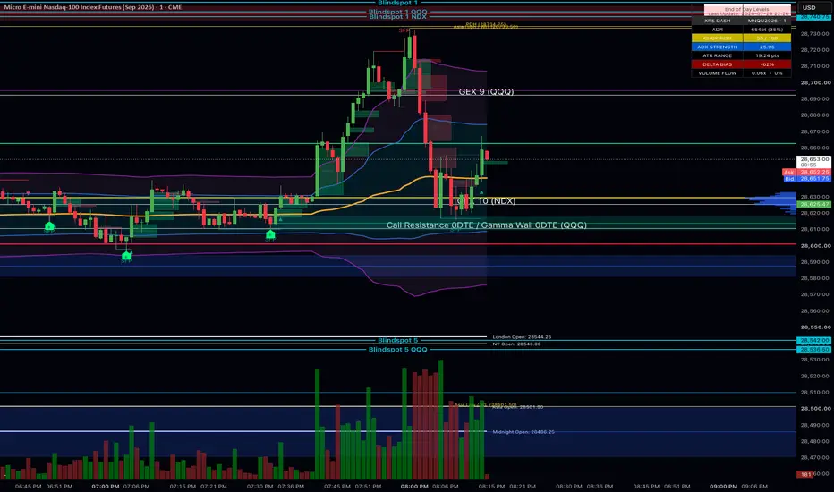Viewport: 834px width, 492px height.
Task: Click the 28,700.00 price axis label
Action: tap(815, 83)
